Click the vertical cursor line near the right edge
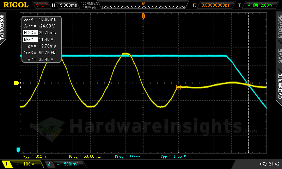Screen dimensions: 282x169 (249, 116)
